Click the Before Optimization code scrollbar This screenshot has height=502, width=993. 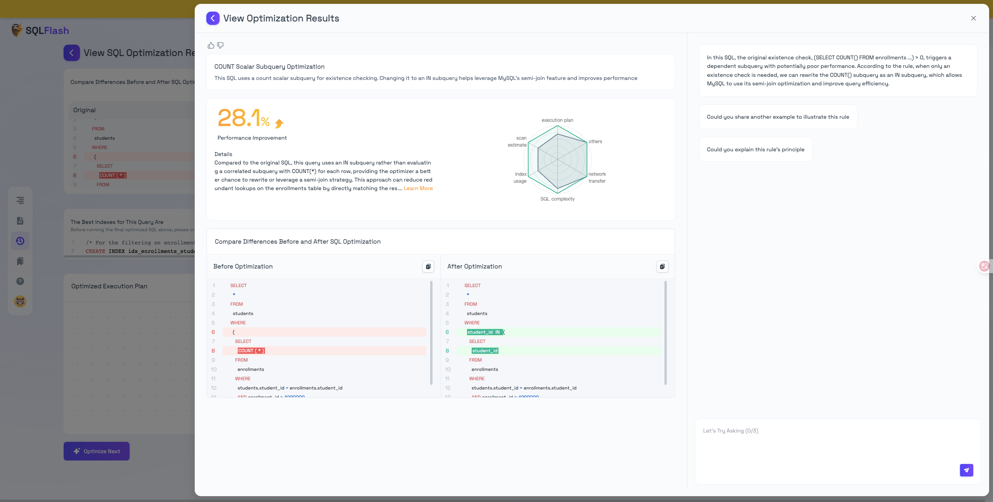pos(431,333)
